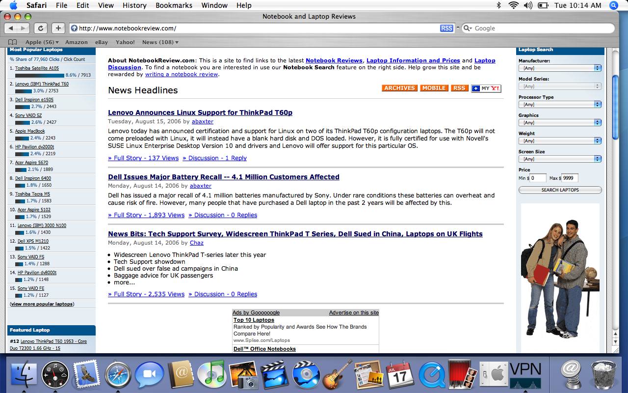
Task: Launch iTunes from the Dock
Action: coord(212,375)
